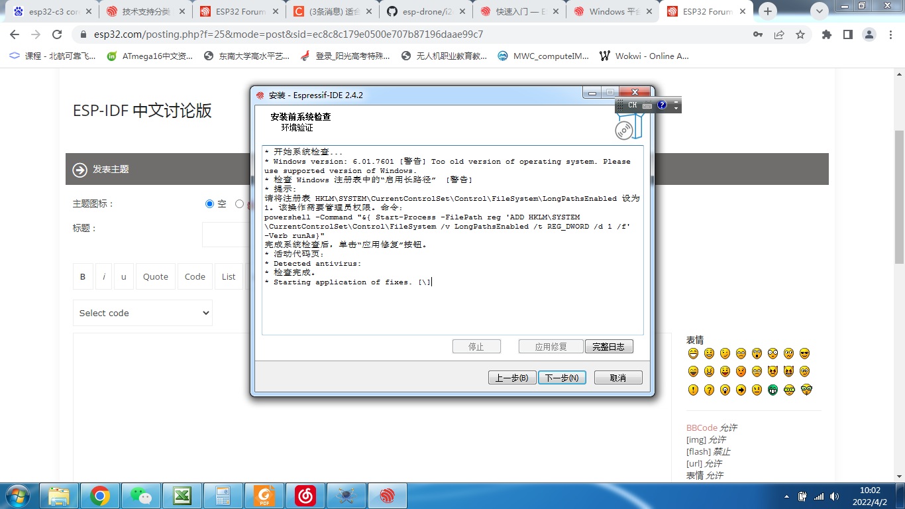
Task: Open the Wokwi bookmark
Action: [645, 56]
